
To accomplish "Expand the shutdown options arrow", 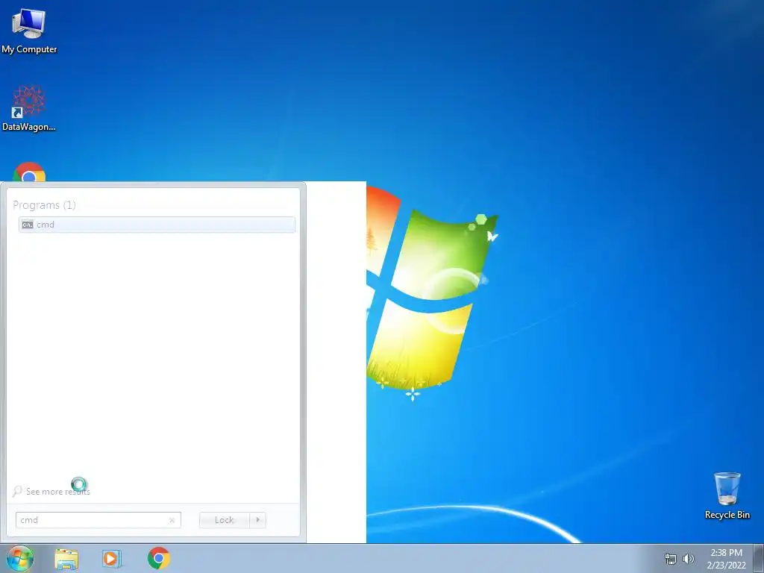I will coord(257,520).
